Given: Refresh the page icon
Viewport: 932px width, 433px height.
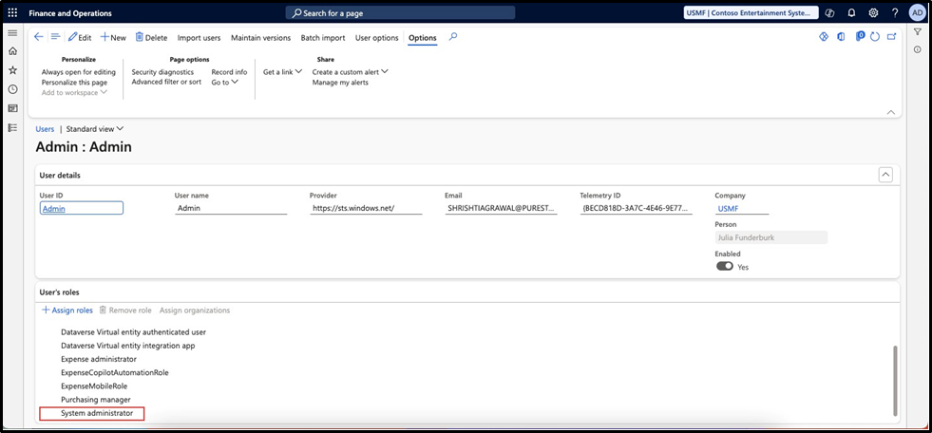Looking at the screenshot, I should [x=875, y=37].
